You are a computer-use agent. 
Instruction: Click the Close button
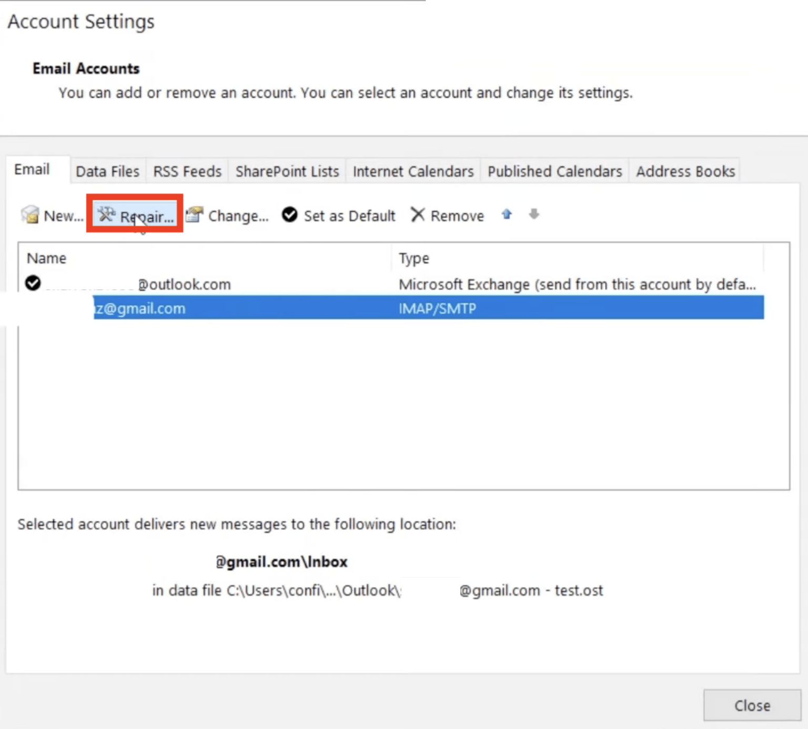click(x=752, y=705)
